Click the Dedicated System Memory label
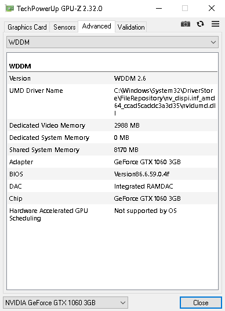 [x=49, y=138]
